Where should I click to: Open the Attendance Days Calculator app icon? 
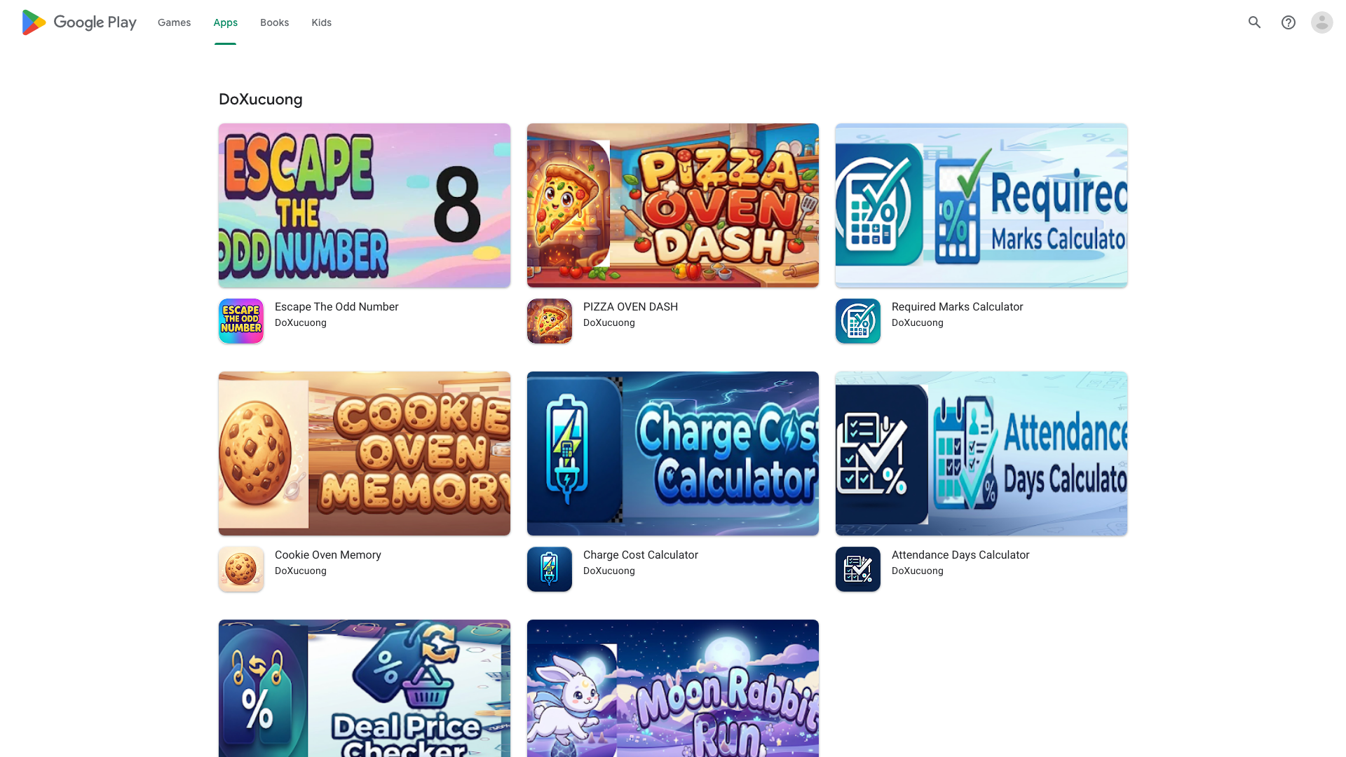point(858,569)
